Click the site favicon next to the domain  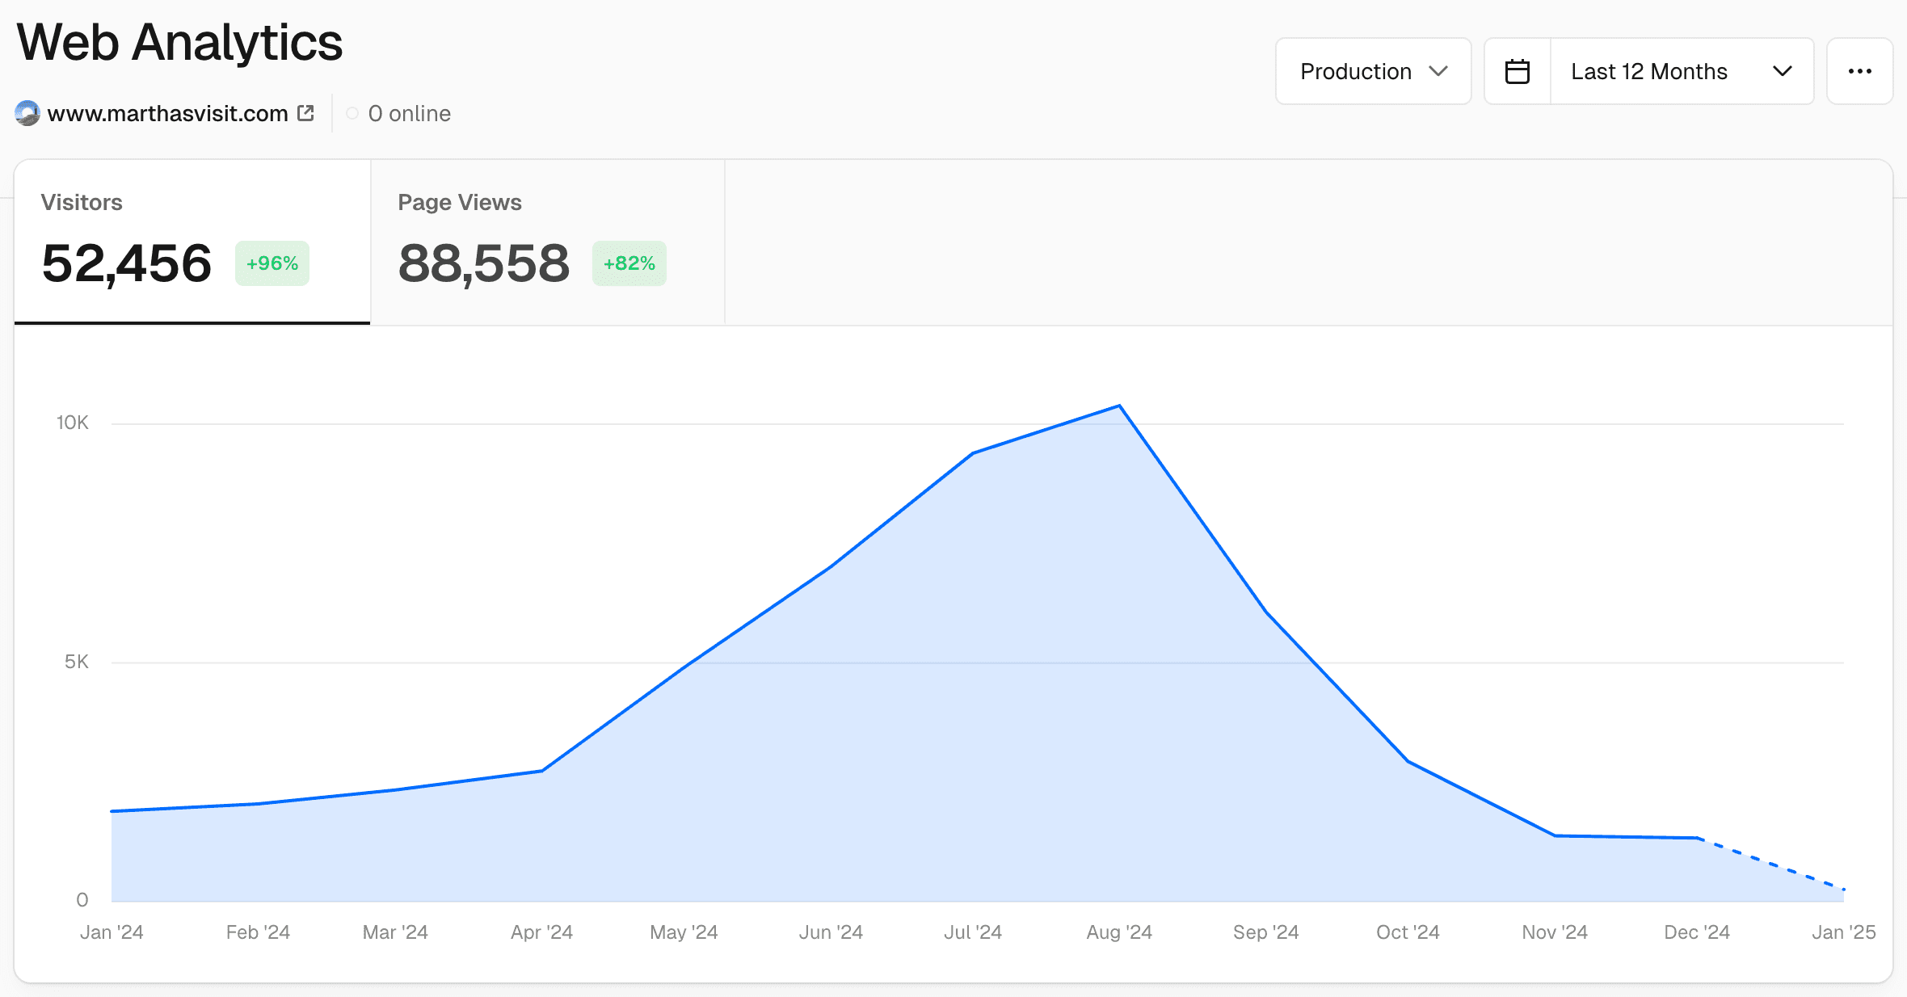[27, 113]
